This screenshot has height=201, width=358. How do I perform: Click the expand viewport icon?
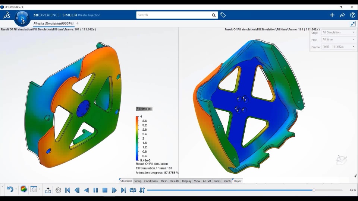[352, 23]
